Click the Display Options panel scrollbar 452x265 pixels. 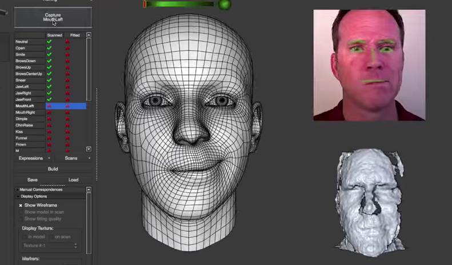[x=89, y=223]
